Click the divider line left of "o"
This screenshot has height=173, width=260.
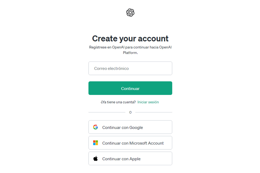pos(107,112)
